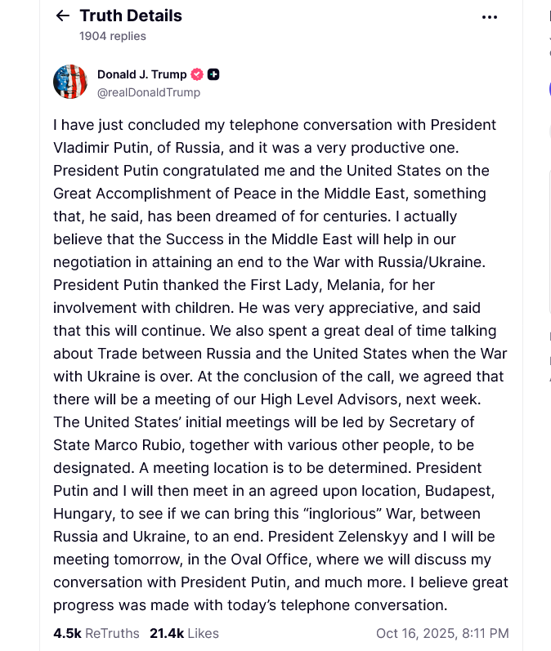The height and width of the screenshot is (651, 551).
Task: Go back using the left arrow
Action: (63, 16)
